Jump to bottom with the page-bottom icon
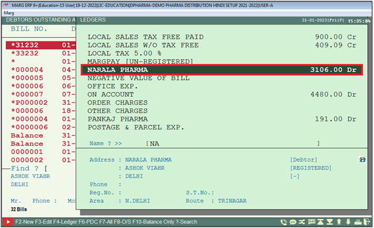The height and width of the screenshot is (228, 374). click(330, 222)
